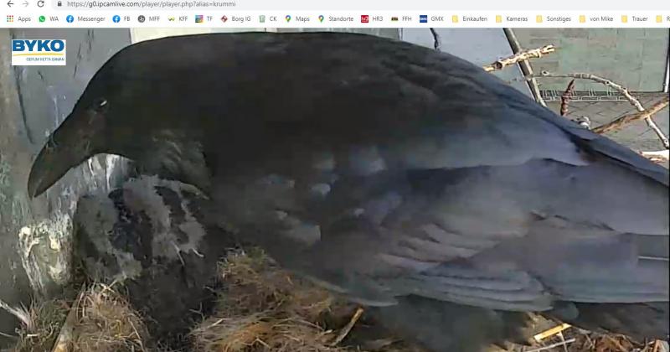Open the Maps bookmark
Viewport: 670px width, 352px height.
[297, 18]
